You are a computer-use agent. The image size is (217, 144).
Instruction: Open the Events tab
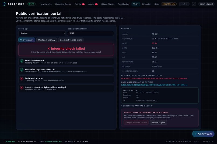tap(79, 4)
